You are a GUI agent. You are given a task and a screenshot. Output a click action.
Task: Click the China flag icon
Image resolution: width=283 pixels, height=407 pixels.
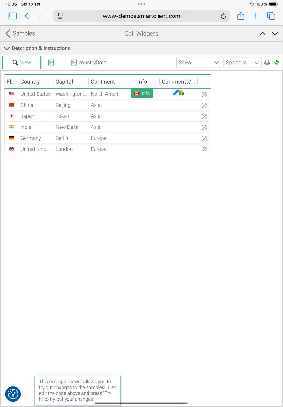point(11,105)
